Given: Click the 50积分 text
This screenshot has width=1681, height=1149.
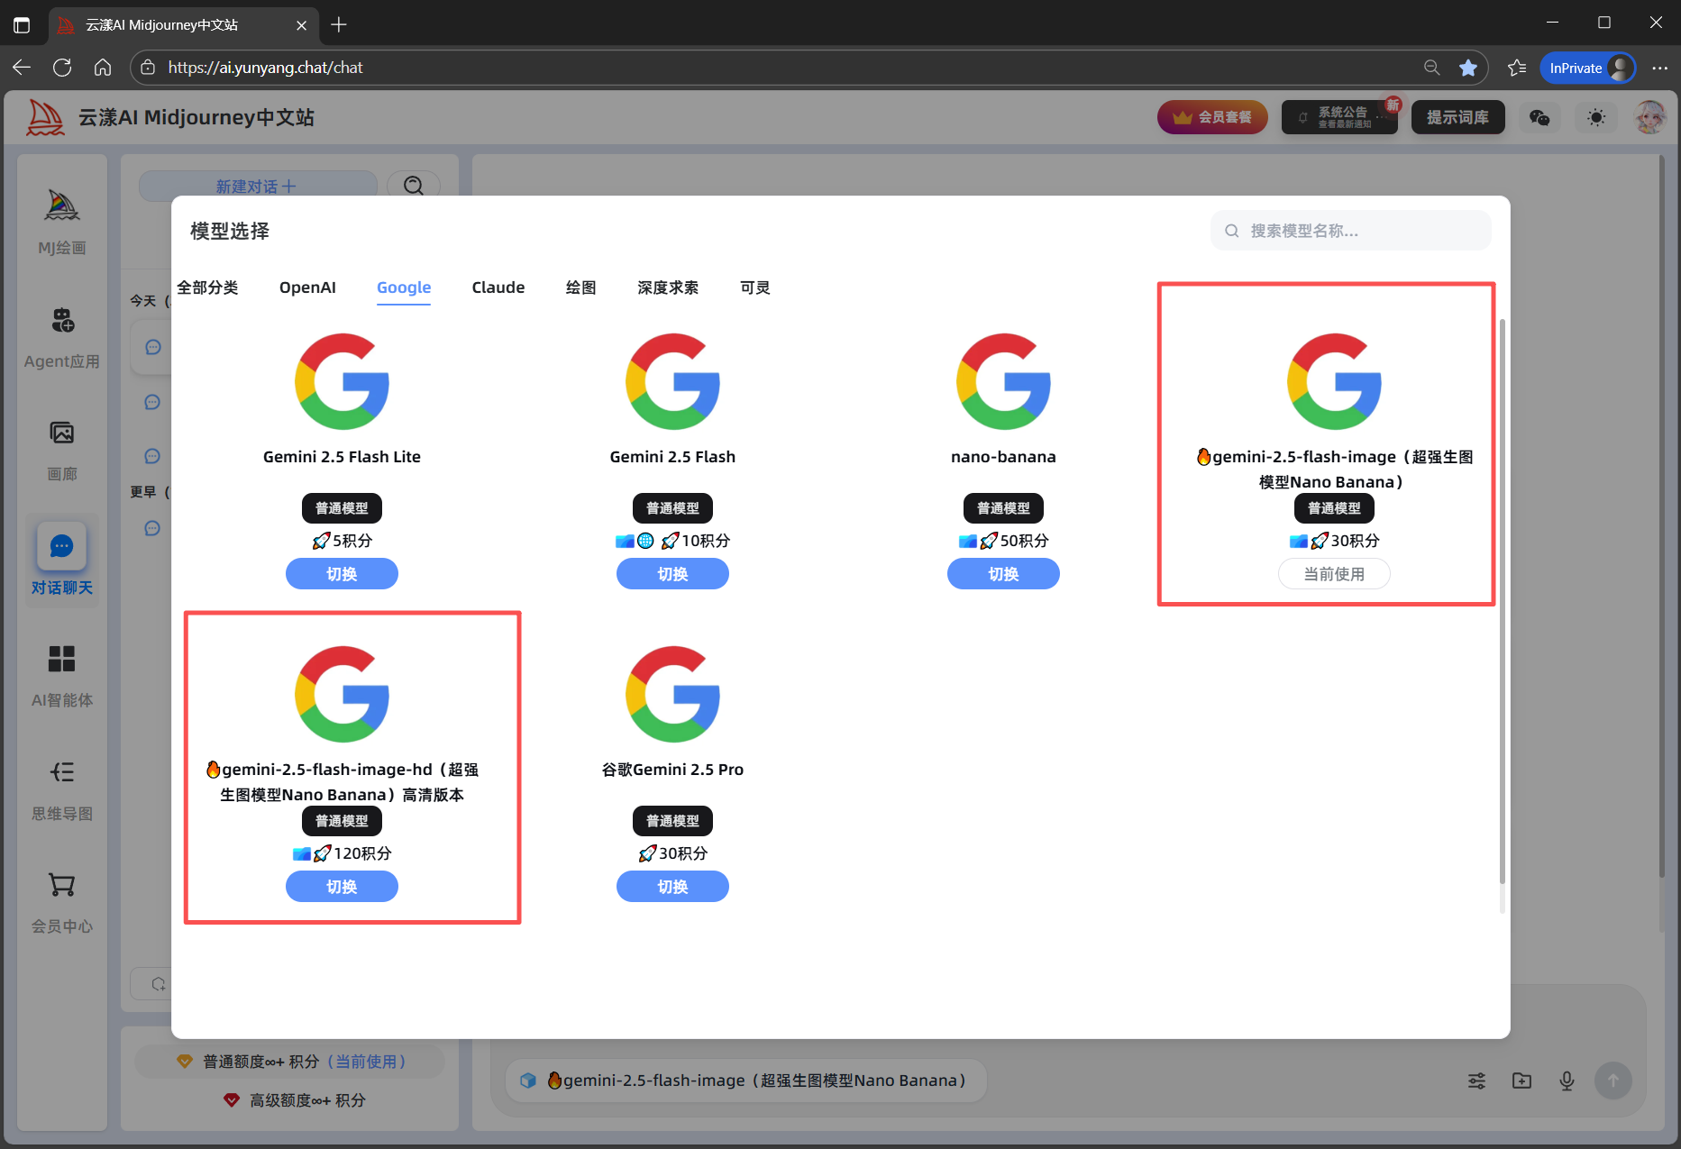Looking at the screenshot, I should coord(1024,541).
